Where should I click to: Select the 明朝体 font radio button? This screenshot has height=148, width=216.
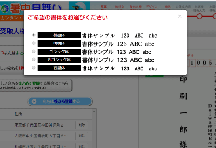pyautogui.click(x=34, y=43)
